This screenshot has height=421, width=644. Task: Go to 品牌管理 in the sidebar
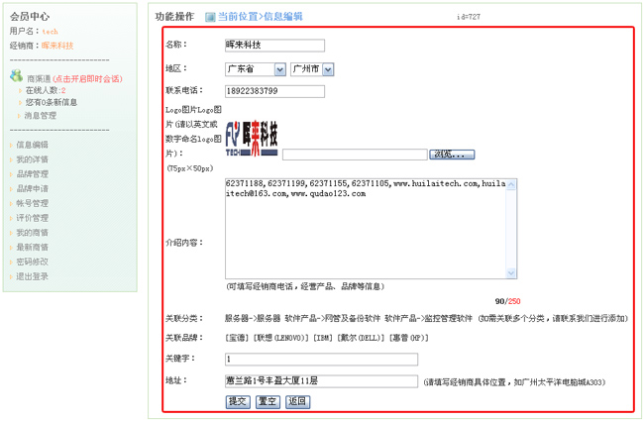(32, 174)
